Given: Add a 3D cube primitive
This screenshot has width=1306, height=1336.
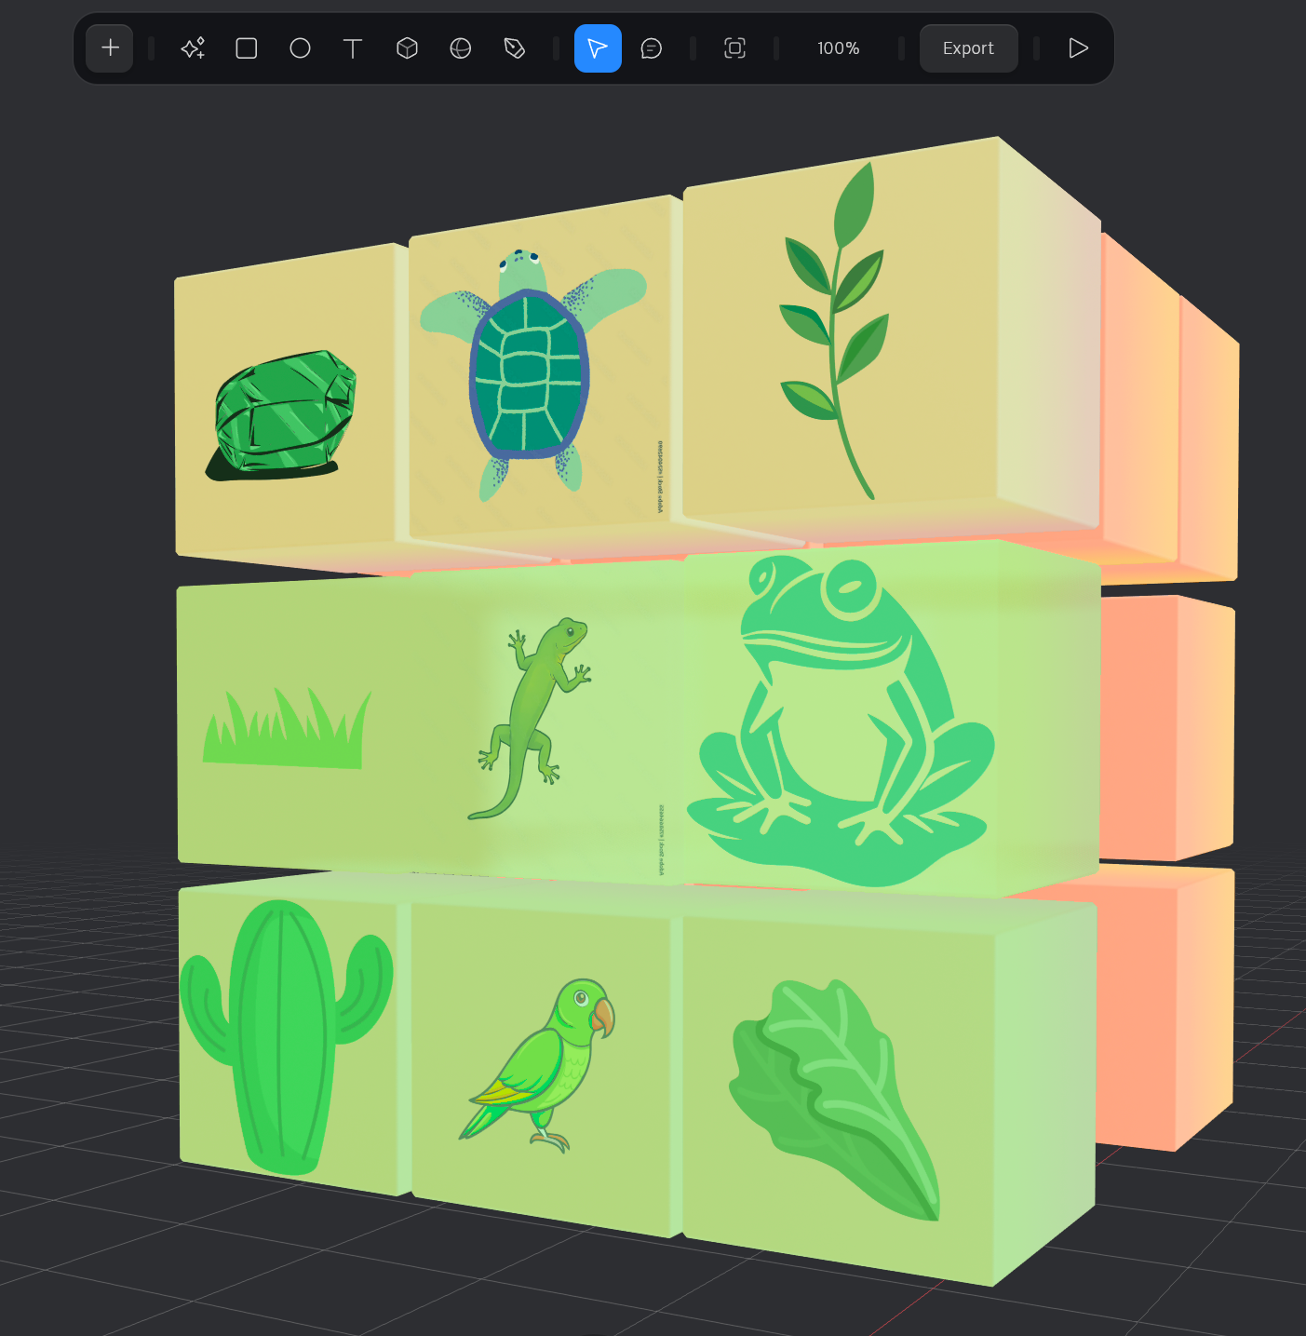Looking at the screenshot, I should coord(407,48).
